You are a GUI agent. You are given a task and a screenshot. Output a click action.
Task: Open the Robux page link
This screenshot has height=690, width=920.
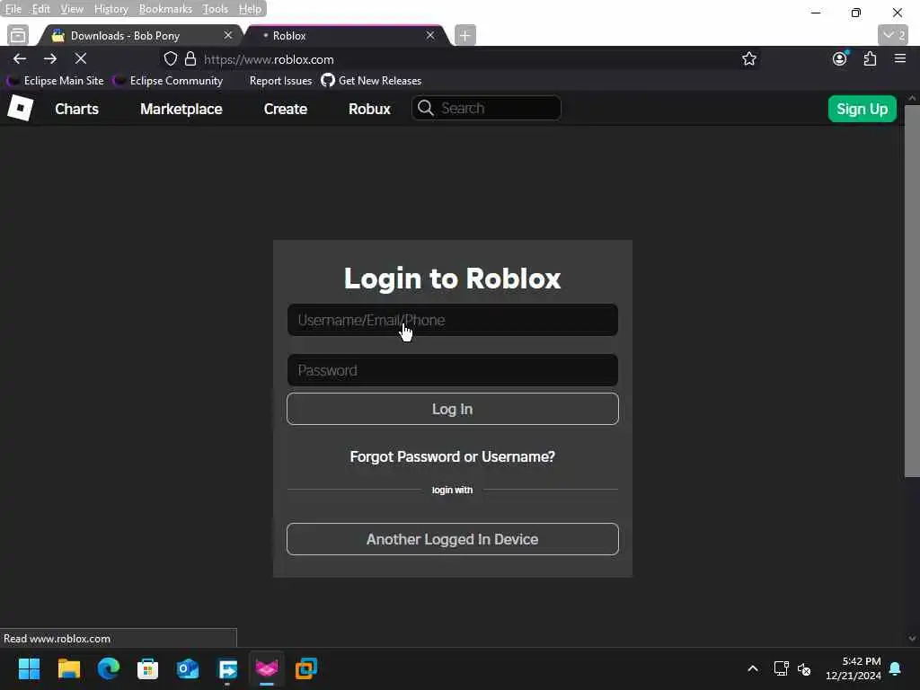pos(369,109)
